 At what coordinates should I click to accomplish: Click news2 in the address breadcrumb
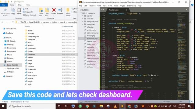[x=63, y=22]
